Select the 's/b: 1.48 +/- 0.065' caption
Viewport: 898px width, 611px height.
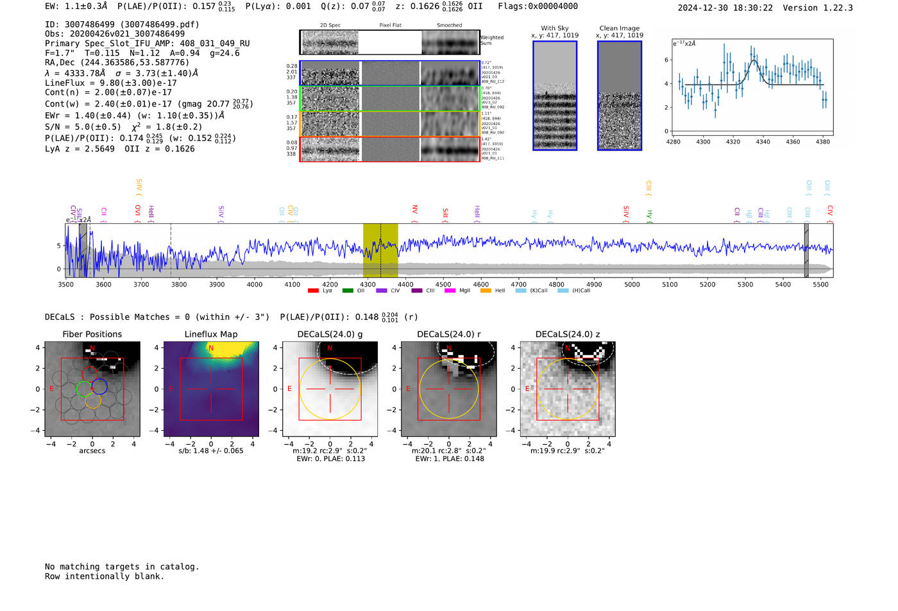[211, 451]
